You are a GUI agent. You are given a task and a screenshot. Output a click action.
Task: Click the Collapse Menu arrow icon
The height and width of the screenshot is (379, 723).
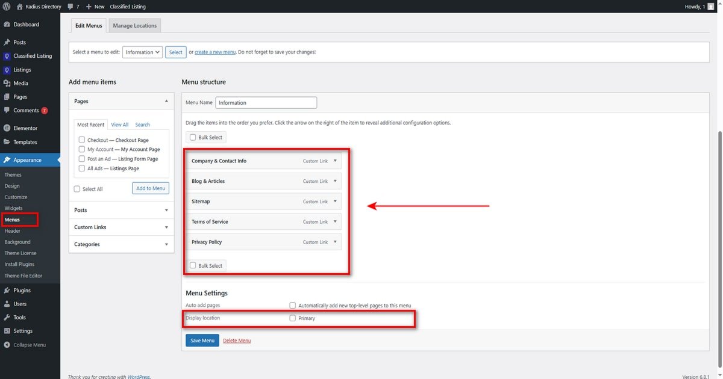click(7, 345)
